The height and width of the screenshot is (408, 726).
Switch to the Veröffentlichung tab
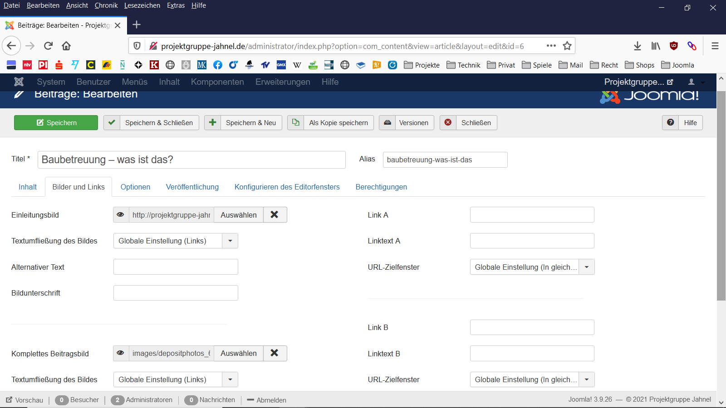coord(192,187)
